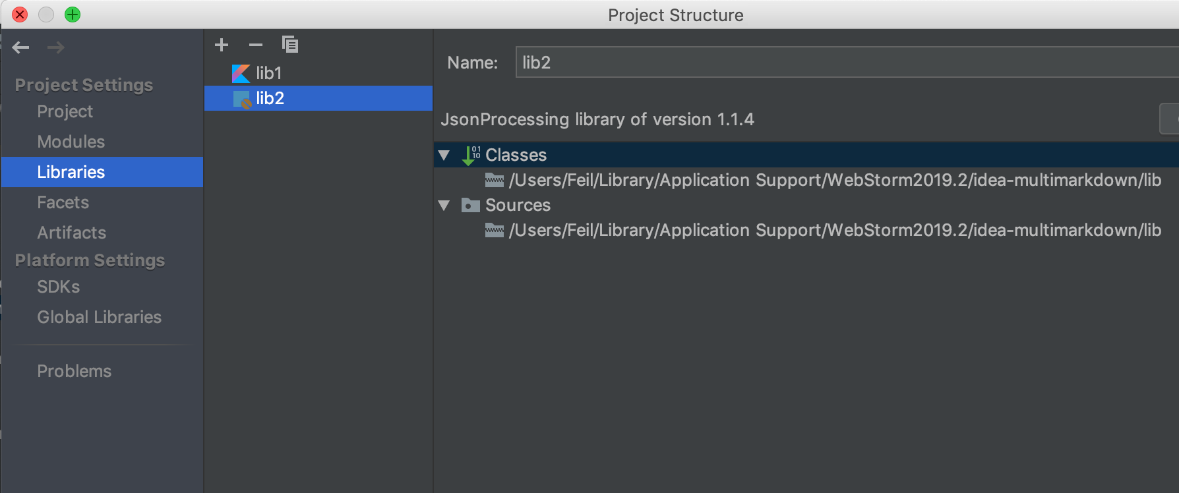Open the Artifacts section
Viewport: 1179px width, 493px height.
pyautogui.click(x=71, y=233)
